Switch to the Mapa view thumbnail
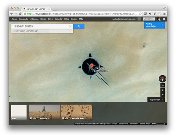Screen dimensions: 176x137 point(19,112)
